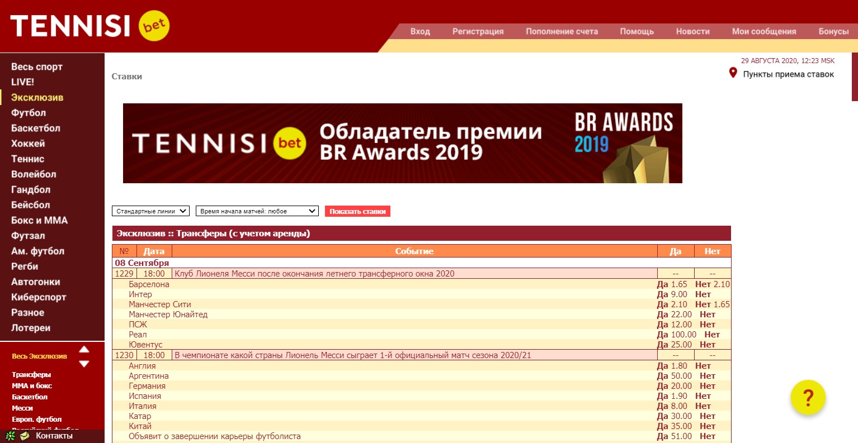Click Да 1.65 odds for Барселона
This screenshot has width=858, height=443.
tap(672, 284)
